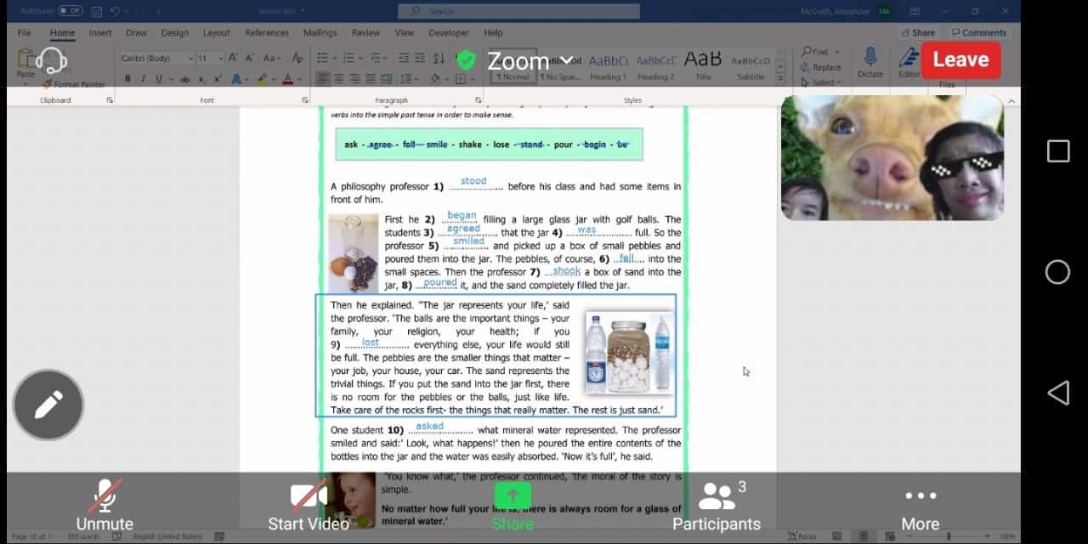The height and width of the screenshot is (544, 1088).
Task: Click the Bullets list icon
Action: (x=322, y=58)
